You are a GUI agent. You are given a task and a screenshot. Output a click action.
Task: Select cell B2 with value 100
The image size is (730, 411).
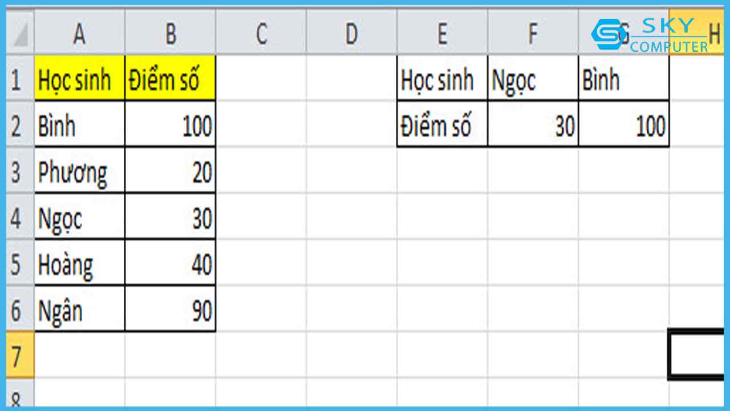[170, 124]
